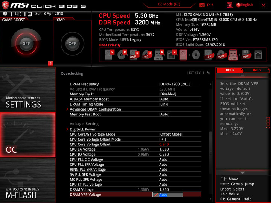
Task: Click the undo arrow beside HOT KEY
Action: click(208, 73)
